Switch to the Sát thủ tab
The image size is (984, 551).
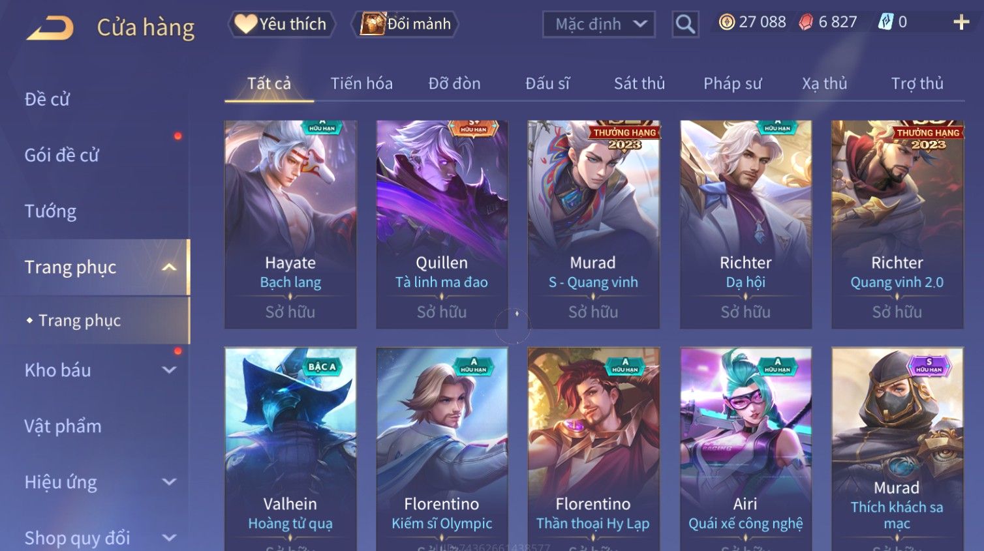pyautogui.click(x=639, y=83)
